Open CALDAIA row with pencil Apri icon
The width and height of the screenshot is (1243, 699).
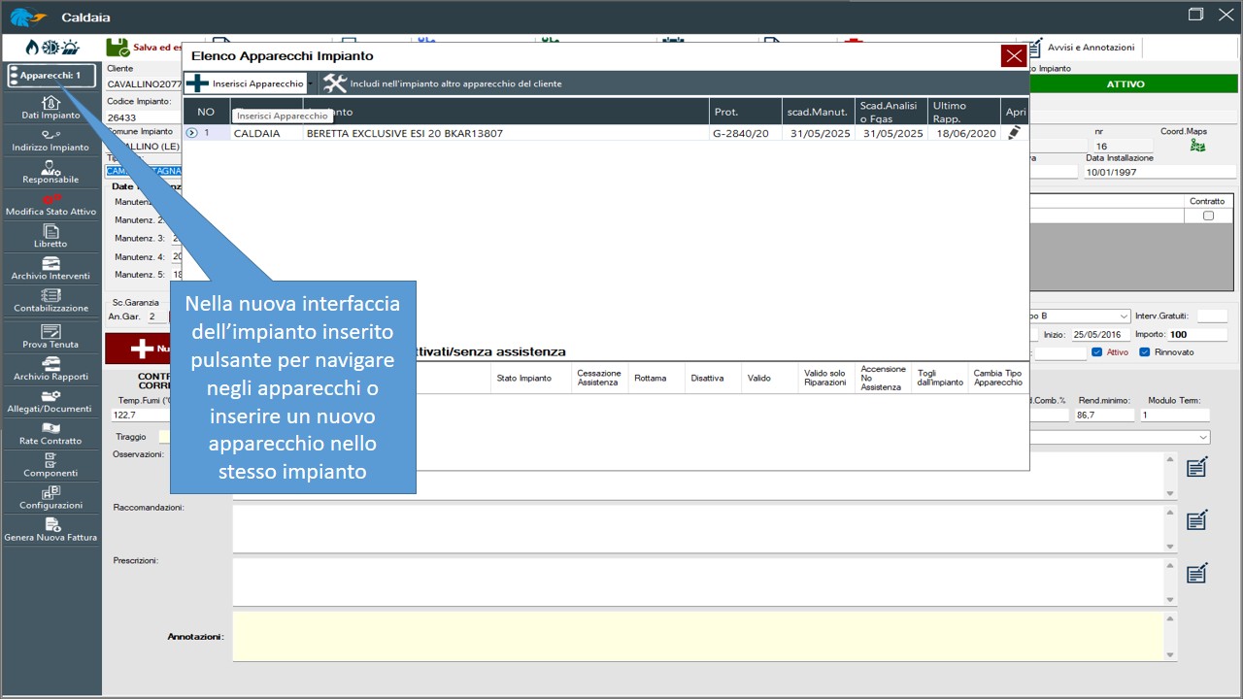click(x=1015, y=133)
